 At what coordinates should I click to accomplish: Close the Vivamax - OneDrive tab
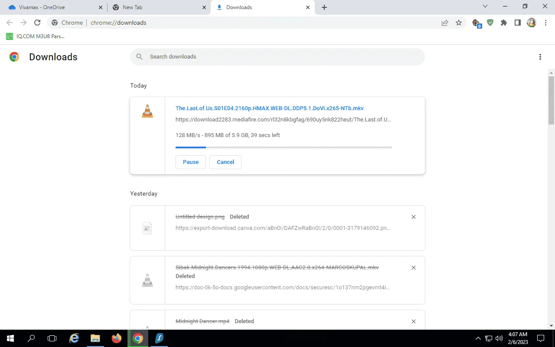101,7
